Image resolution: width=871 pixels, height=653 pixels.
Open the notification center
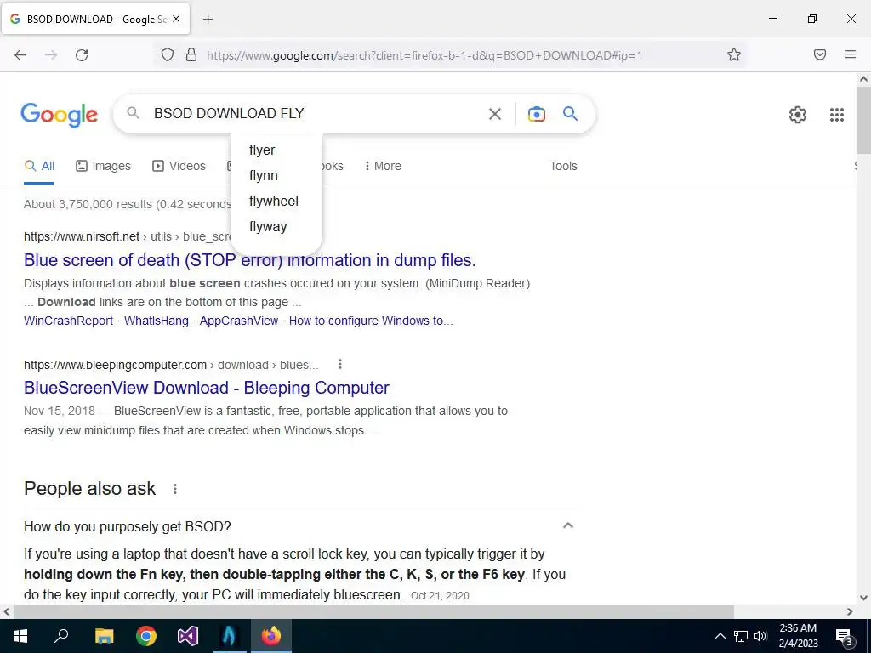(x=845, y=636)
